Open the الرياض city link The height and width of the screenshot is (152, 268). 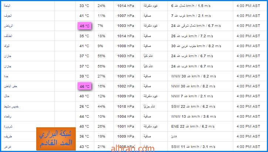pos(9,26)
